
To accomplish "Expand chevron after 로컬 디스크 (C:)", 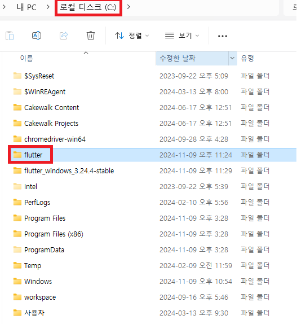I will tap(128, 7).
